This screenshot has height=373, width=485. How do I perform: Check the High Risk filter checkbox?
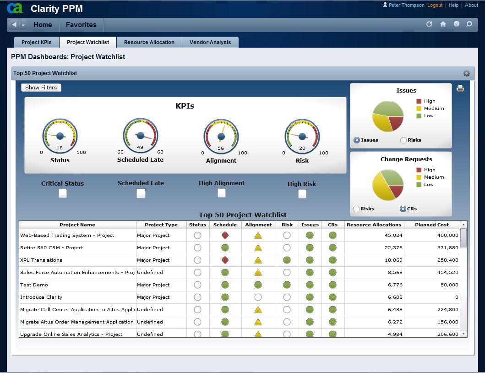pyautogui.click(x=302, y=193)
